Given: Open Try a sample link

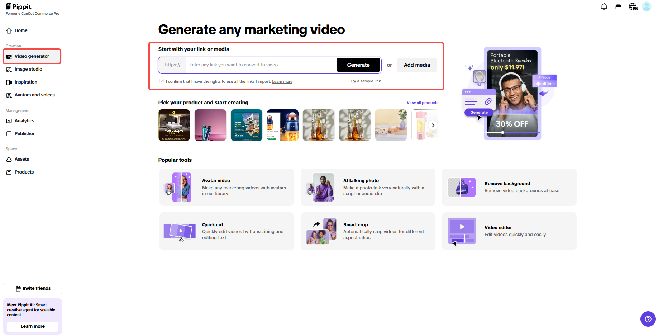Looking at the screenshot, I should coord(365,81).
